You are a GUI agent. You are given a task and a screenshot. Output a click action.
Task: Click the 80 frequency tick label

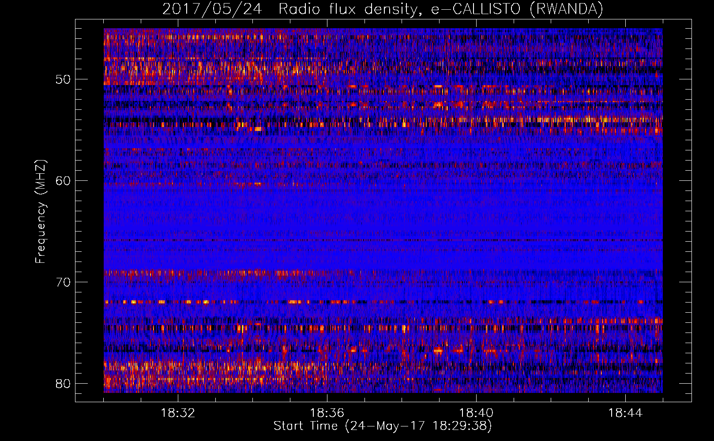(x=63, y=384)
